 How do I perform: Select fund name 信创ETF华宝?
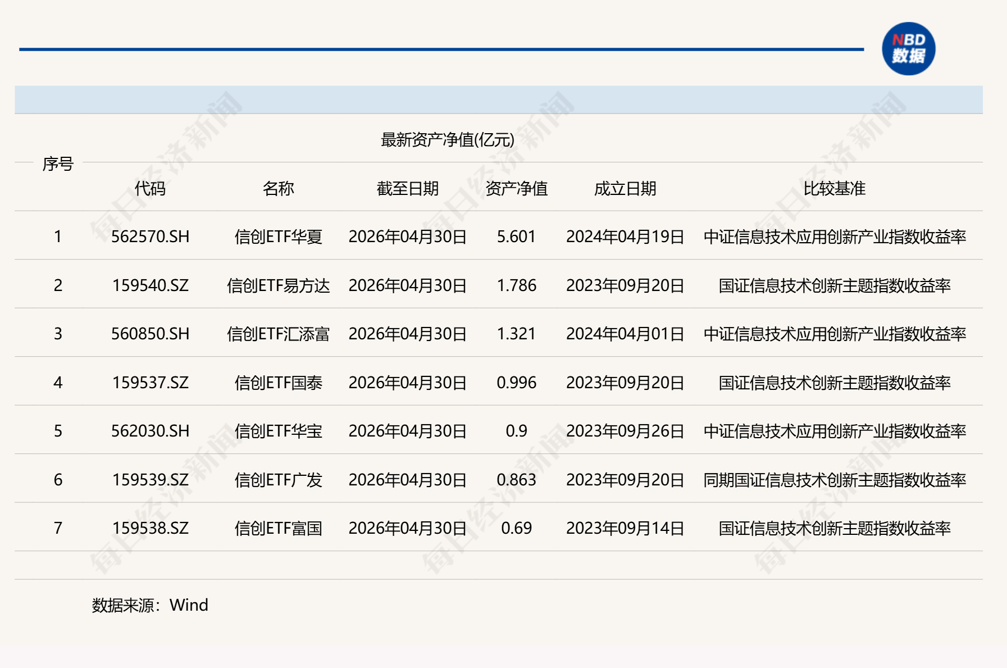pyautogui.click(x=278, y=431)
